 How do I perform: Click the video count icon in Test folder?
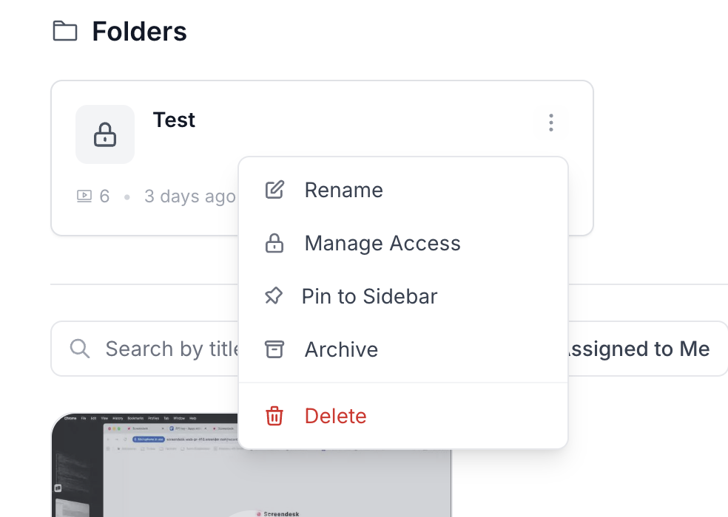pyautogui.click(x=84, y=196)
